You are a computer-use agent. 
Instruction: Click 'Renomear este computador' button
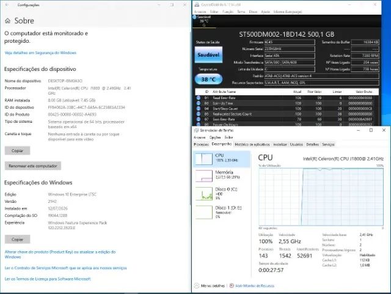[32, 166]
